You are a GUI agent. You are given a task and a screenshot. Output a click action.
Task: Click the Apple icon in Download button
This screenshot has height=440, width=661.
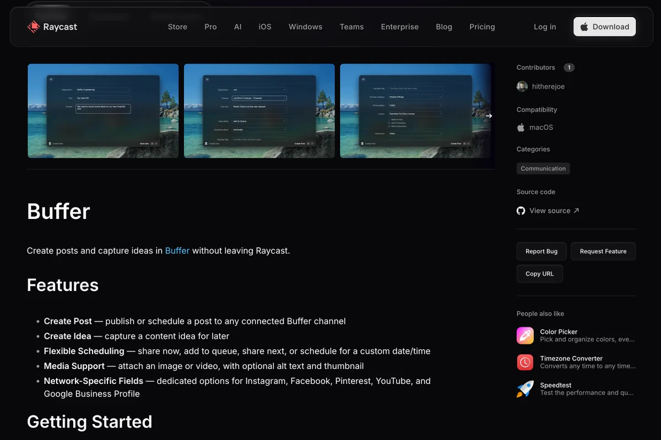coord(584,26)
